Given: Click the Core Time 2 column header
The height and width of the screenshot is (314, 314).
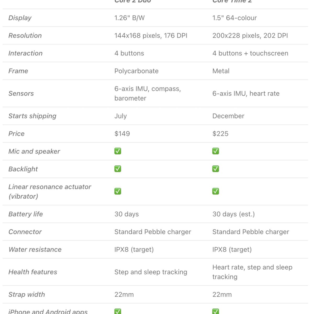Looking at the screenshot, I should (x=232, y=1).
